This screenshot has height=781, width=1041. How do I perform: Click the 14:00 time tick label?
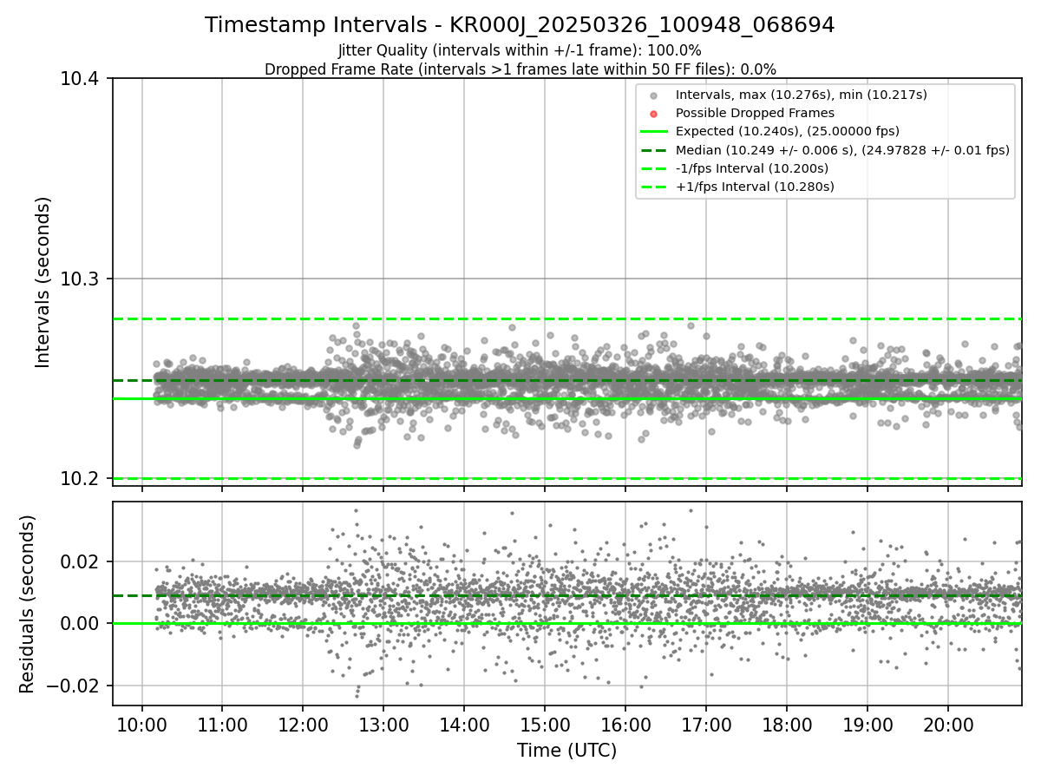[x=464, y=724]
